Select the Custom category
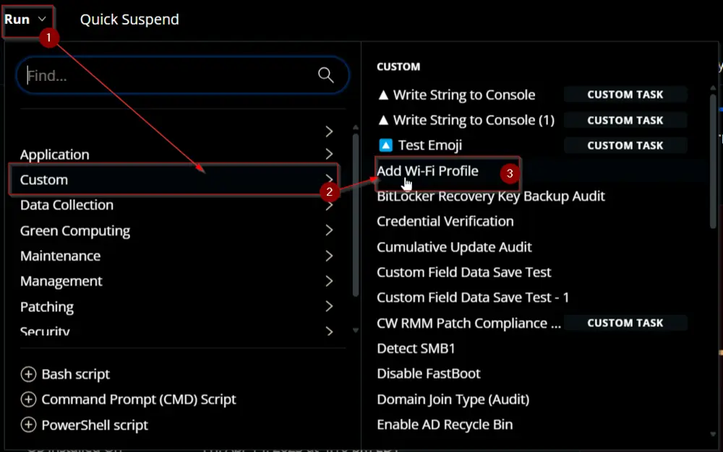Image resolution: width=723 pixels, height=452 pixels. click(x=174, y=180)
